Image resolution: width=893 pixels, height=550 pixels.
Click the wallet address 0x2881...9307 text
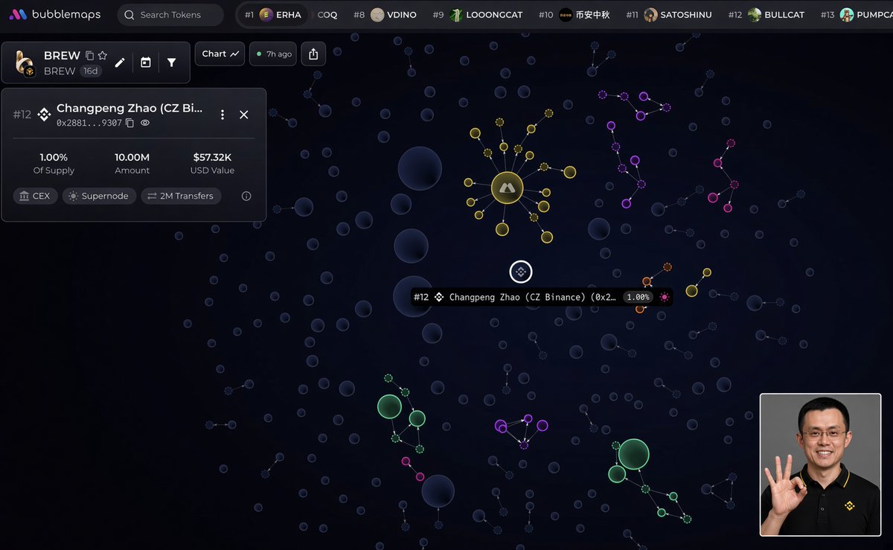click(89, 123)
